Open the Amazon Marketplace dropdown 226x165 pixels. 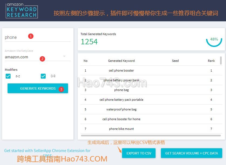coord(38,57)
